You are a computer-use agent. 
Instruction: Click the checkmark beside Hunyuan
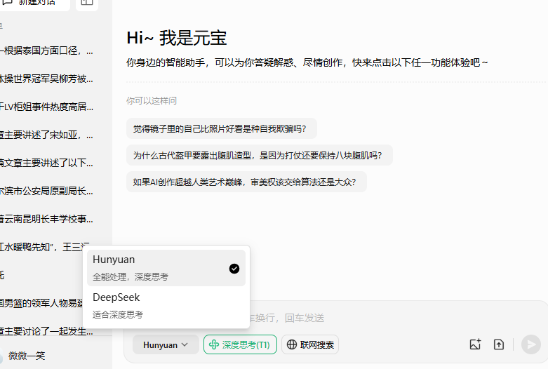tap(234, 268)
